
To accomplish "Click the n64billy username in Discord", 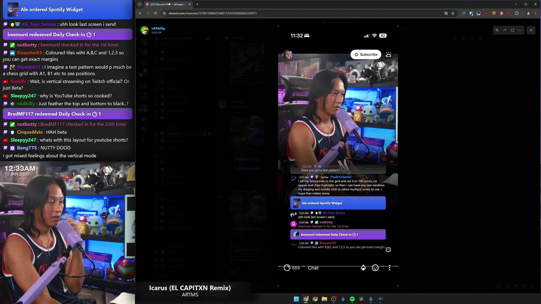I will 158,28.
